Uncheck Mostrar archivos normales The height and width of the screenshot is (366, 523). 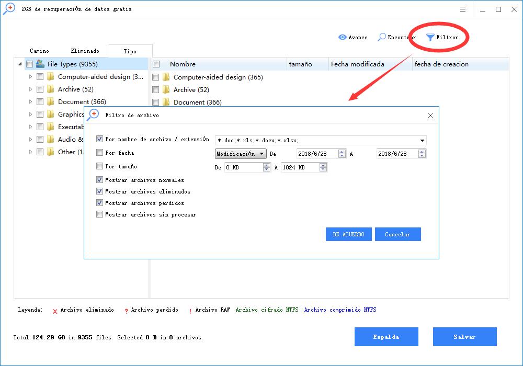pos(99,180)
